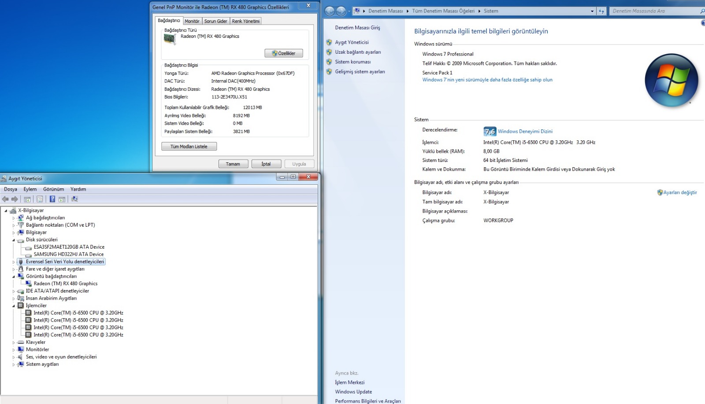The image size is (705, 404).
Task: Switch to the Monitör tab
Action: click(x=192, y=21)
